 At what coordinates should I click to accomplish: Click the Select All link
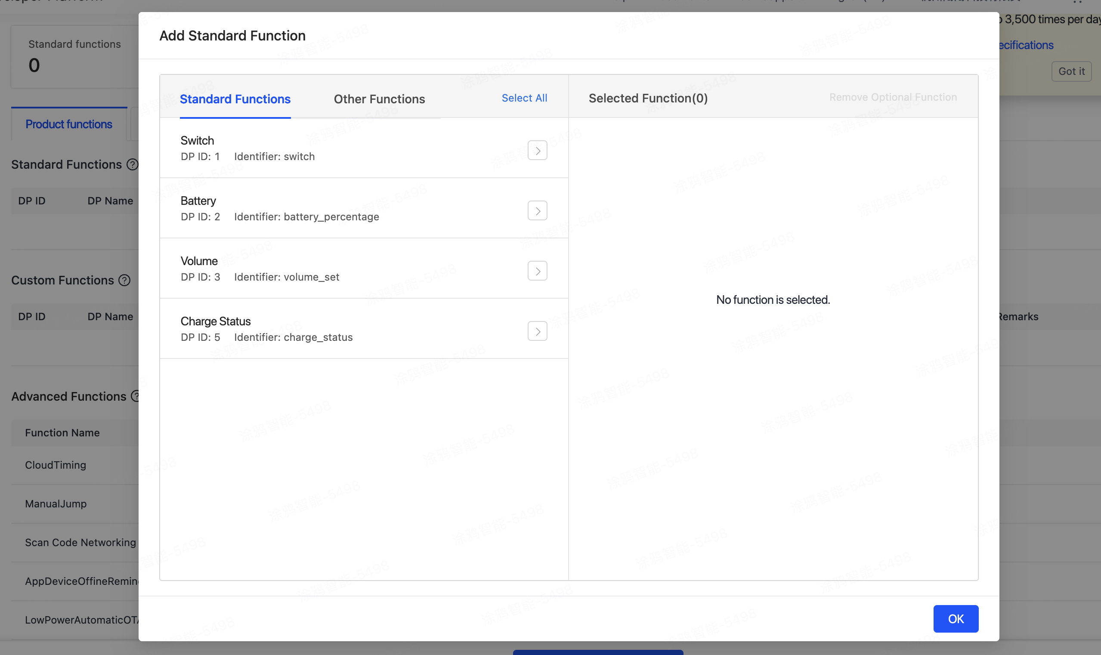click(x=524, y=98)
